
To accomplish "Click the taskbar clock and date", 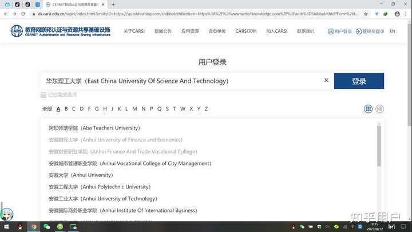I will pyautogui.click(x=375, y=226).
